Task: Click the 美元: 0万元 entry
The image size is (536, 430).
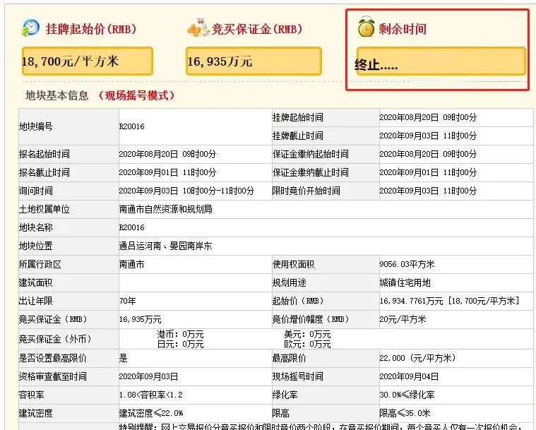Action: (x=307, y=334)
